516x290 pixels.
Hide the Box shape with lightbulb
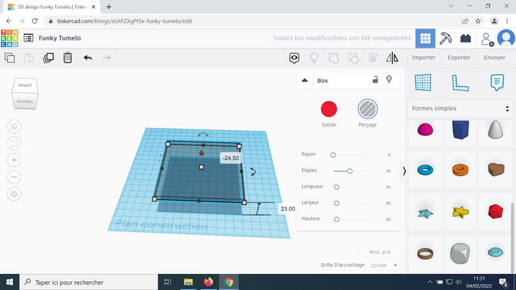tap(389, 79)
